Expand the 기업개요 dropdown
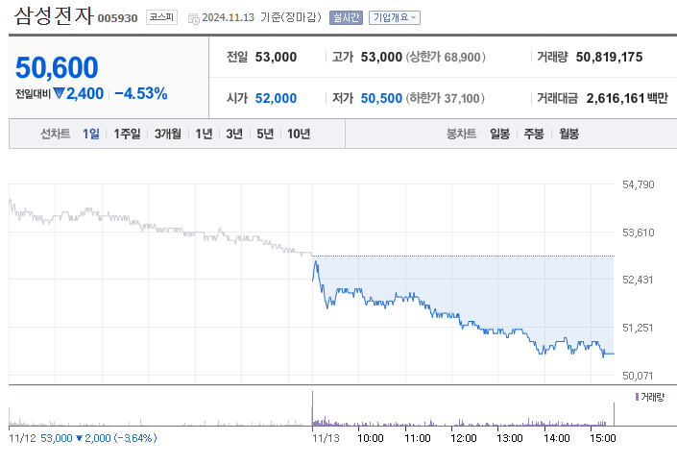 point(395,17)
